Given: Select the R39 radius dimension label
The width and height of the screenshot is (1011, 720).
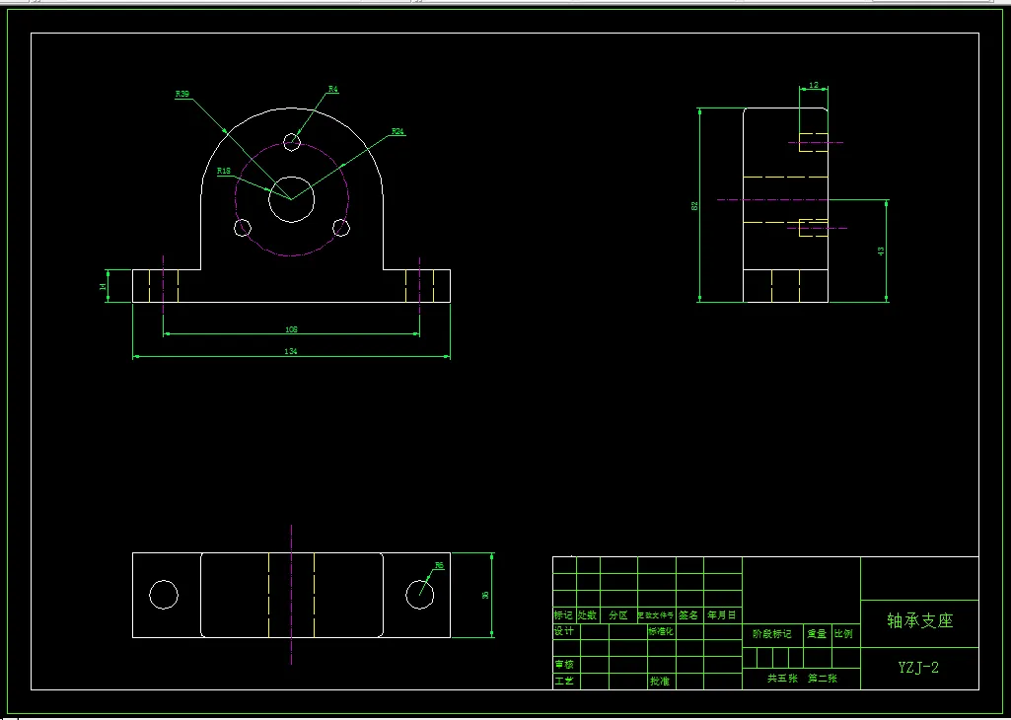Looking at the screenshot, I should [182, 94].
